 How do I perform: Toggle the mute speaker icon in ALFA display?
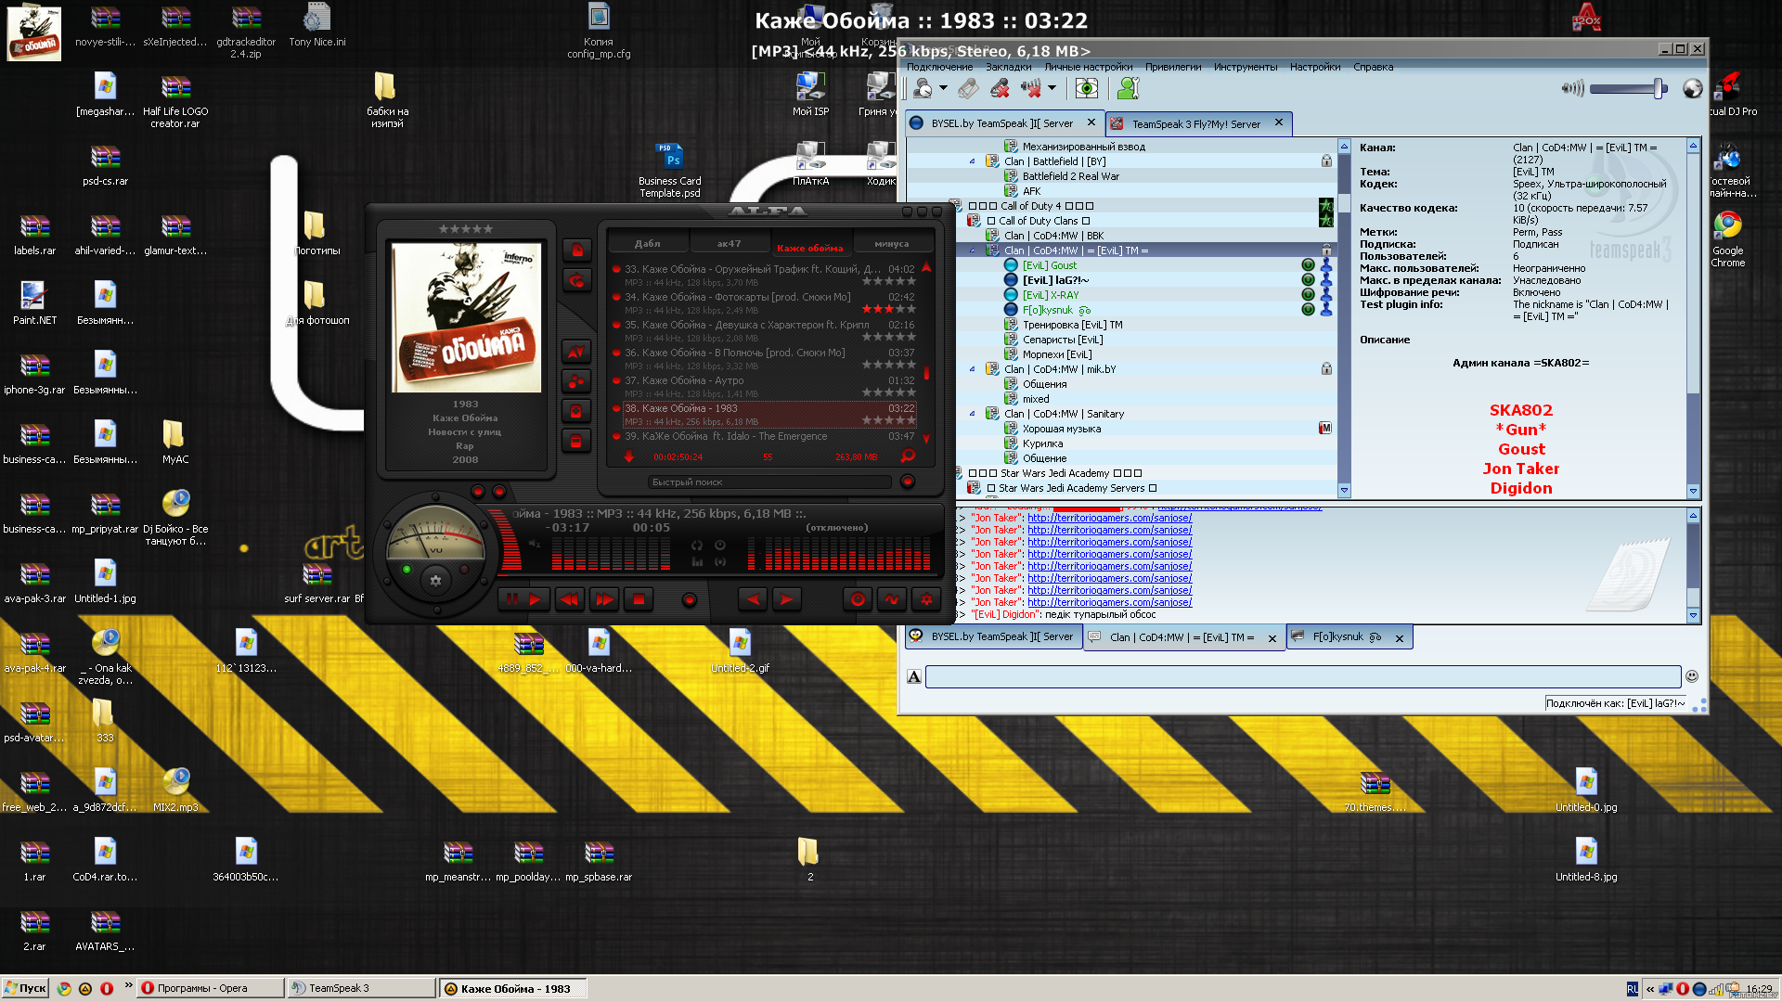coord(535,544)
